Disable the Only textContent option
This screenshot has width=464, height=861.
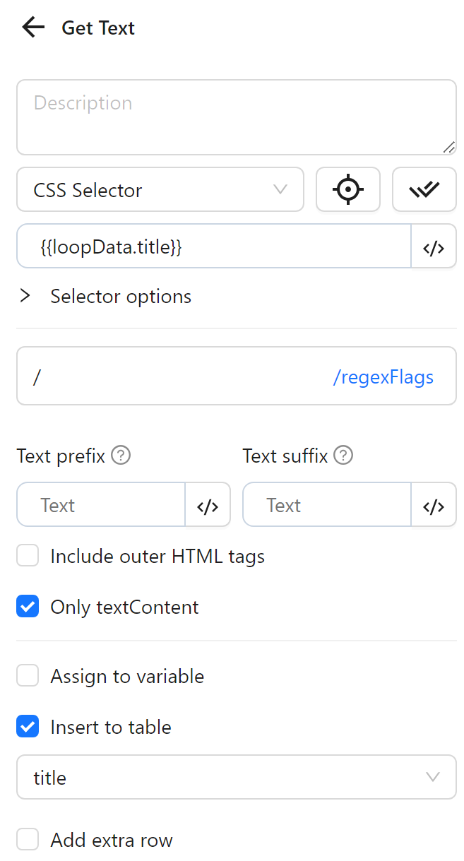27,606
